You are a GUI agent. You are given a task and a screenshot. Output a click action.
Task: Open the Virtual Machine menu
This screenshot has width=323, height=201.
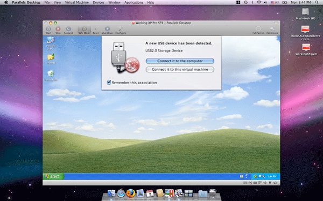[x=77, y=3]
